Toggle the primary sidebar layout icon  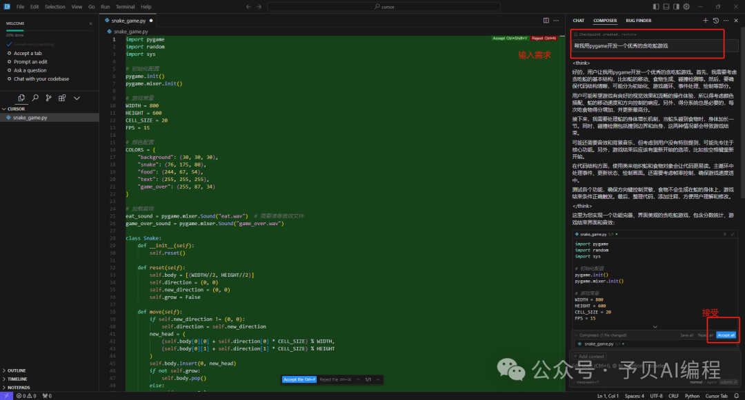tap(656, 7)
